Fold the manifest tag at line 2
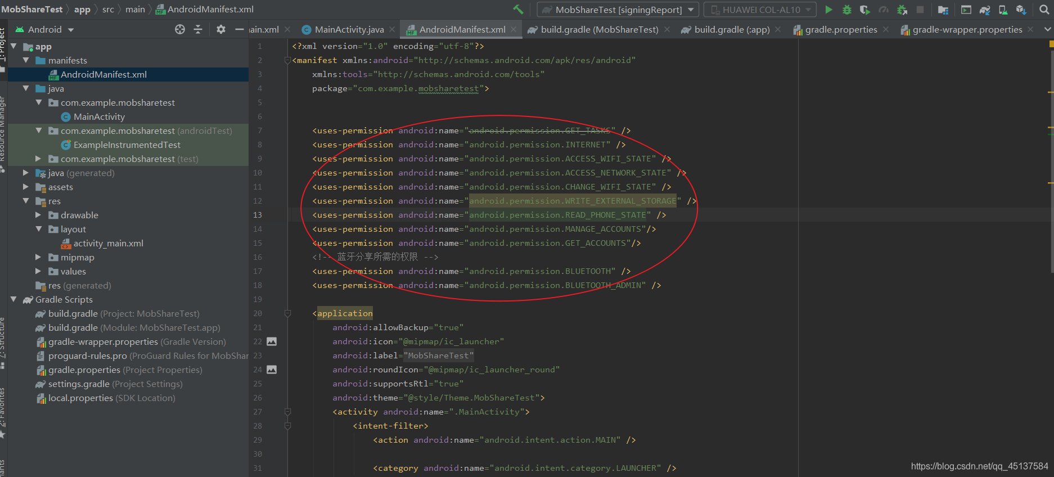Screen dimensions: 1054x477 click(287, 60)
